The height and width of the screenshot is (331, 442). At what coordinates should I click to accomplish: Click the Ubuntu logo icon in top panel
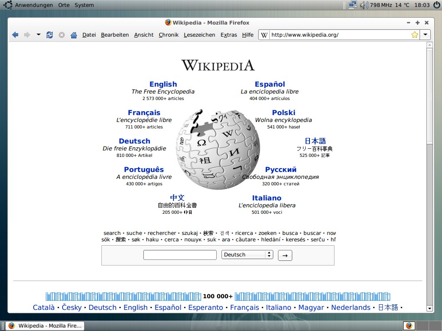coord(8,5)
